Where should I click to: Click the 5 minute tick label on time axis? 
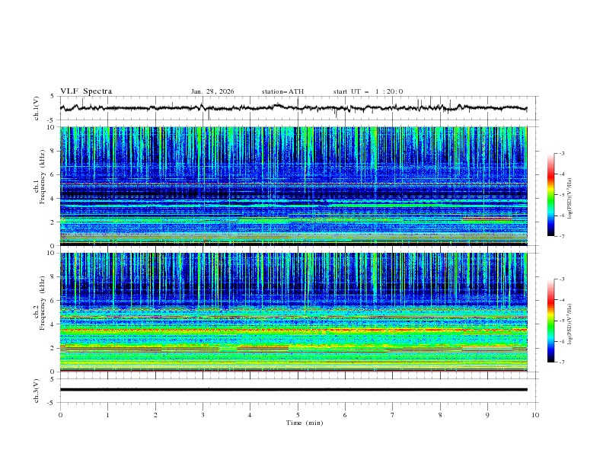[298, 415]
